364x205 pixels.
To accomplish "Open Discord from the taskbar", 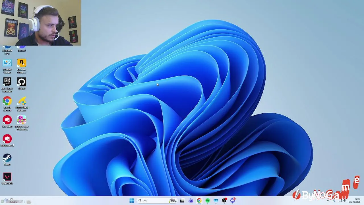I will (x=233, y=200).
